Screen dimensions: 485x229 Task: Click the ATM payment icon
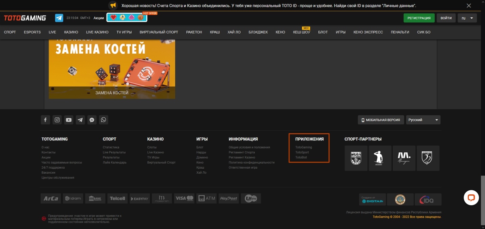pyautogui.click(x=207, y=198)
